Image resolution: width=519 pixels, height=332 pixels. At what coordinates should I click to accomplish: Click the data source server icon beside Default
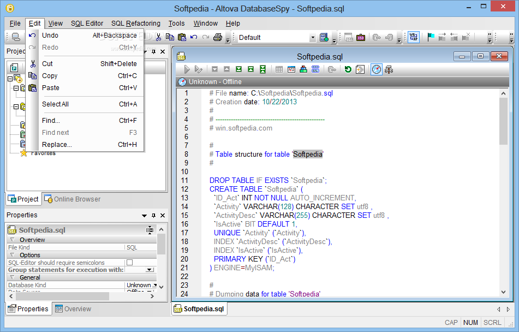[324, 38]
